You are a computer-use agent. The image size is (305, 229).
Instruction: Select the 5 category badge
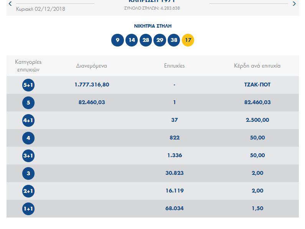(28, 103)
